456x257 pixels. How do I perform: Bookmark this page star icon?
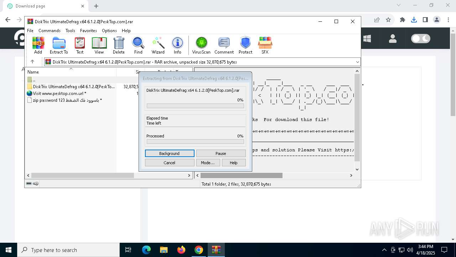pyautogui.click(x=388, y=20)
